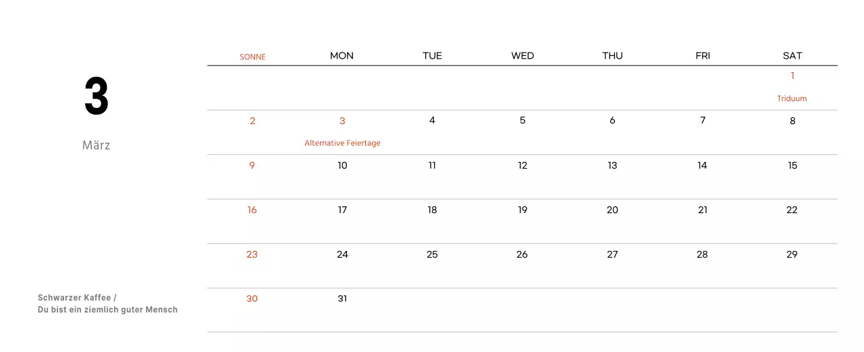This screenshot has height=352, width=864.
Task: Click the large month number 3
Action: [x=97, y=98]
